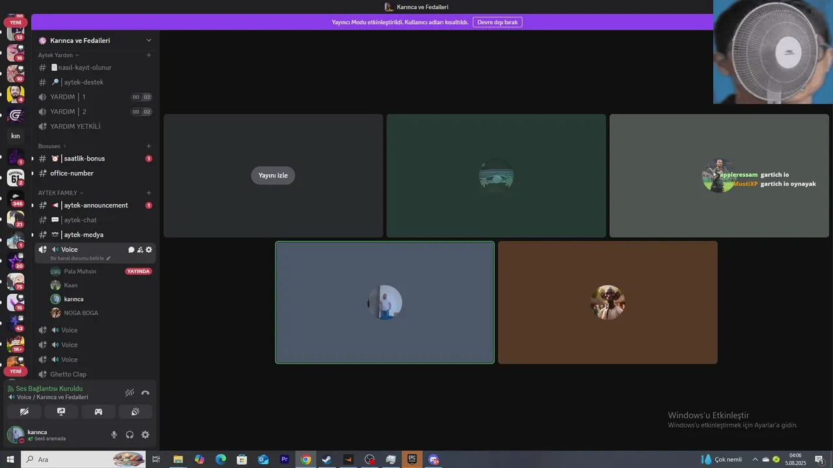Join YARDIM | 2 voice channel
The image size is (833, 468).
(95, 112)
